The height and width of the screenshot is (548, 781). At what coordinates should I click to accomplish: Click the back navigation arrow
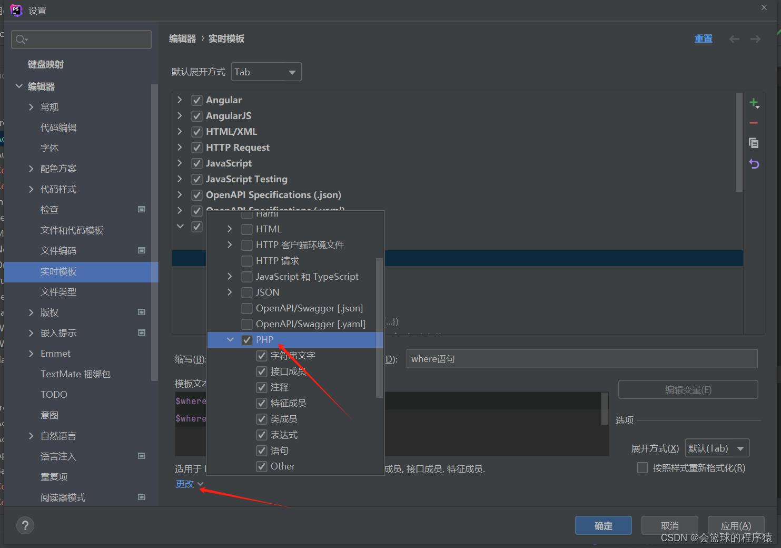[x=734, y=39]
